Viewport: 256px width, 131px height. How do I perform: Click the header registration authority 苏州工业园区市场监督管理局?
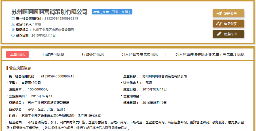[x=53, y=30]
